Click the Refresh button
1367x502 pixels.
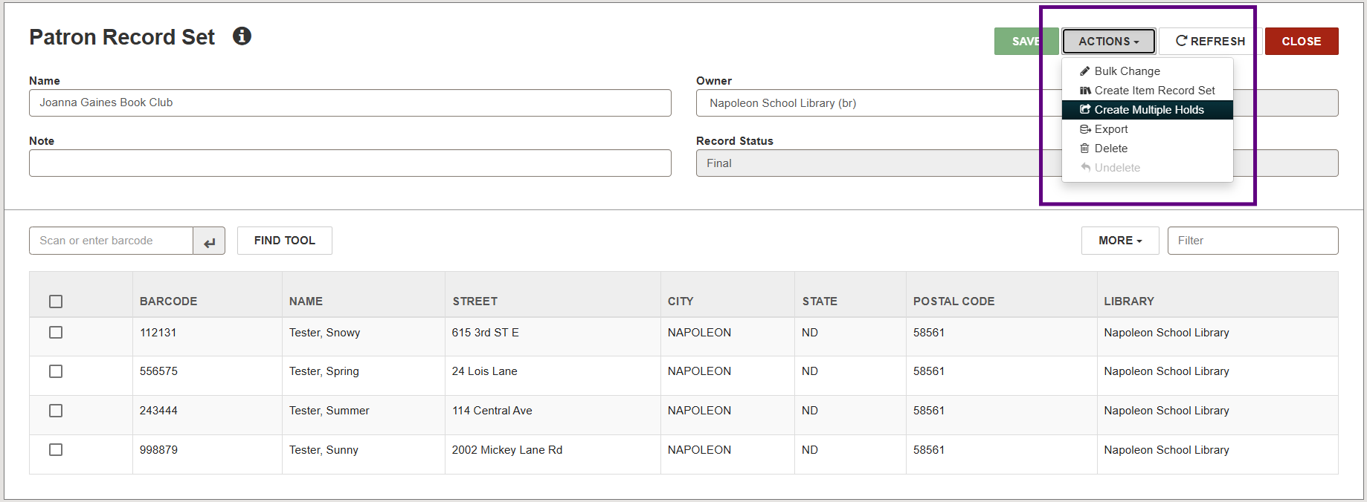pos(1211,42)
